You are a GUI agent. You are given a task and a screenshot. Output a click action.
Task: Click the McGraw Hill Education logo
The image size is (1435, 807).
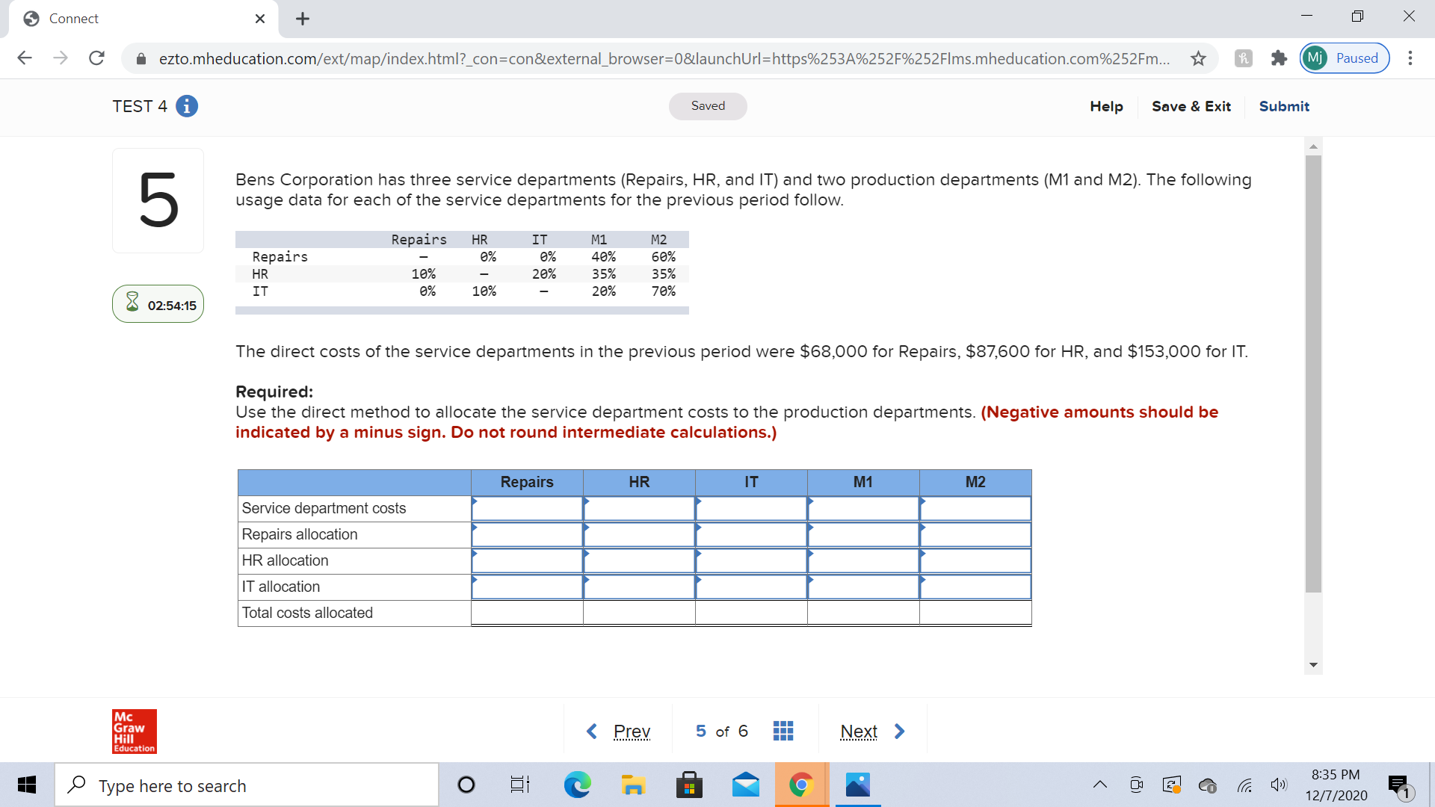click(135, 731)
